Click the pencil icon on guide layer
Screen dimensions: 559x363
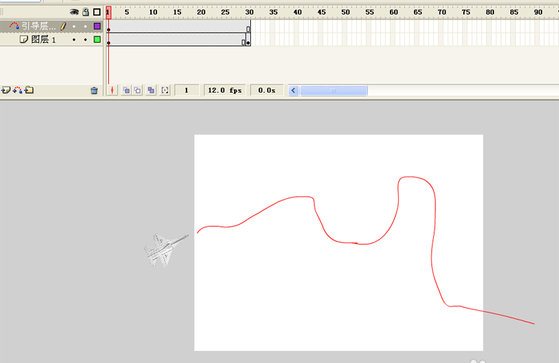[64, 26]
